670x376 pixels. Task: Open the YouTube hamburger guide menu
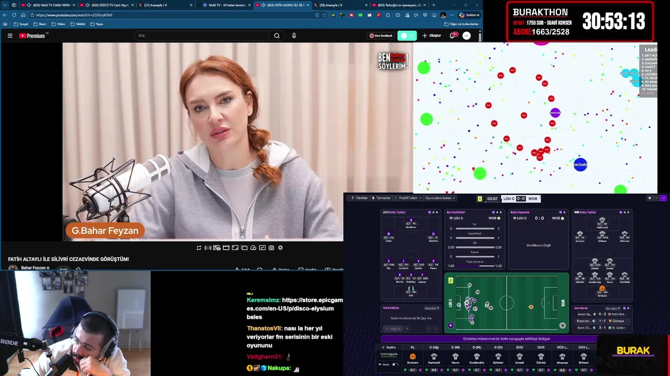pyautogui.click(x=10, y=36)
